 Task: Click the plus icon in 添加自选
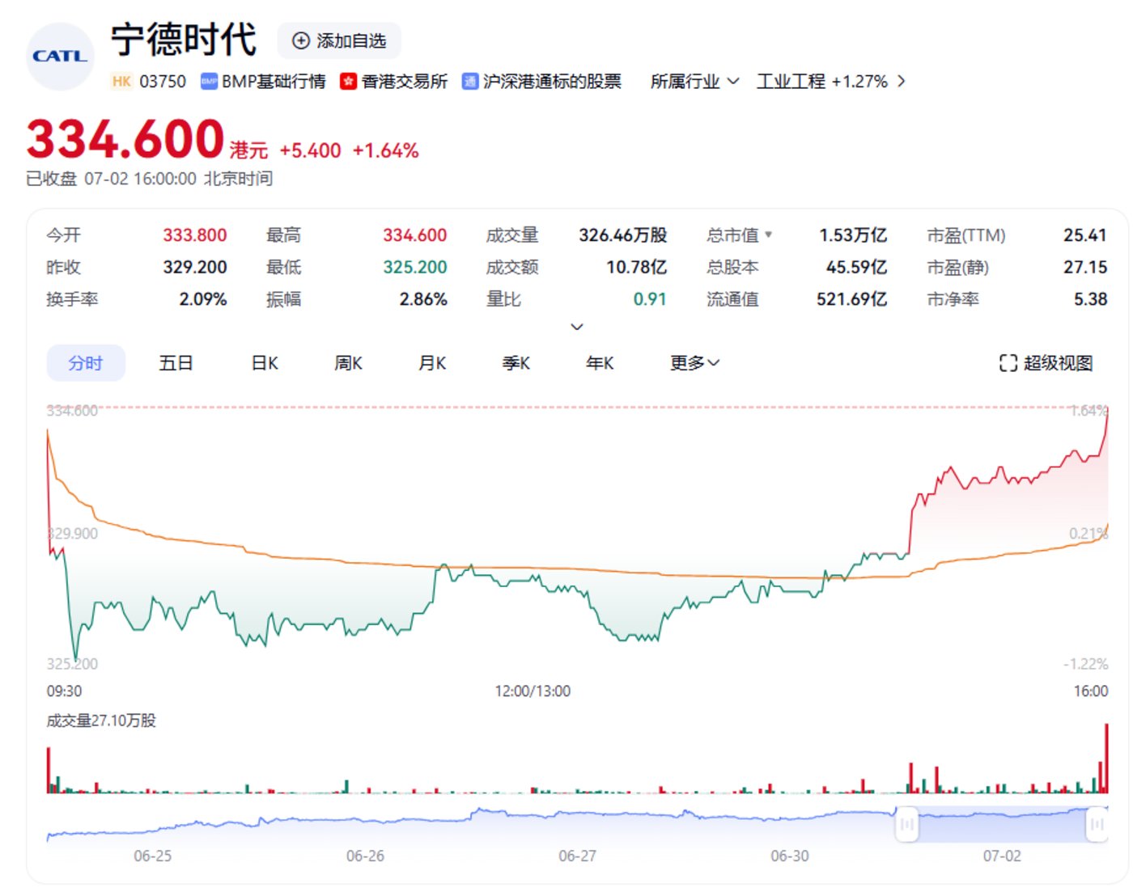pyautogui.click(x=300, y=40)
